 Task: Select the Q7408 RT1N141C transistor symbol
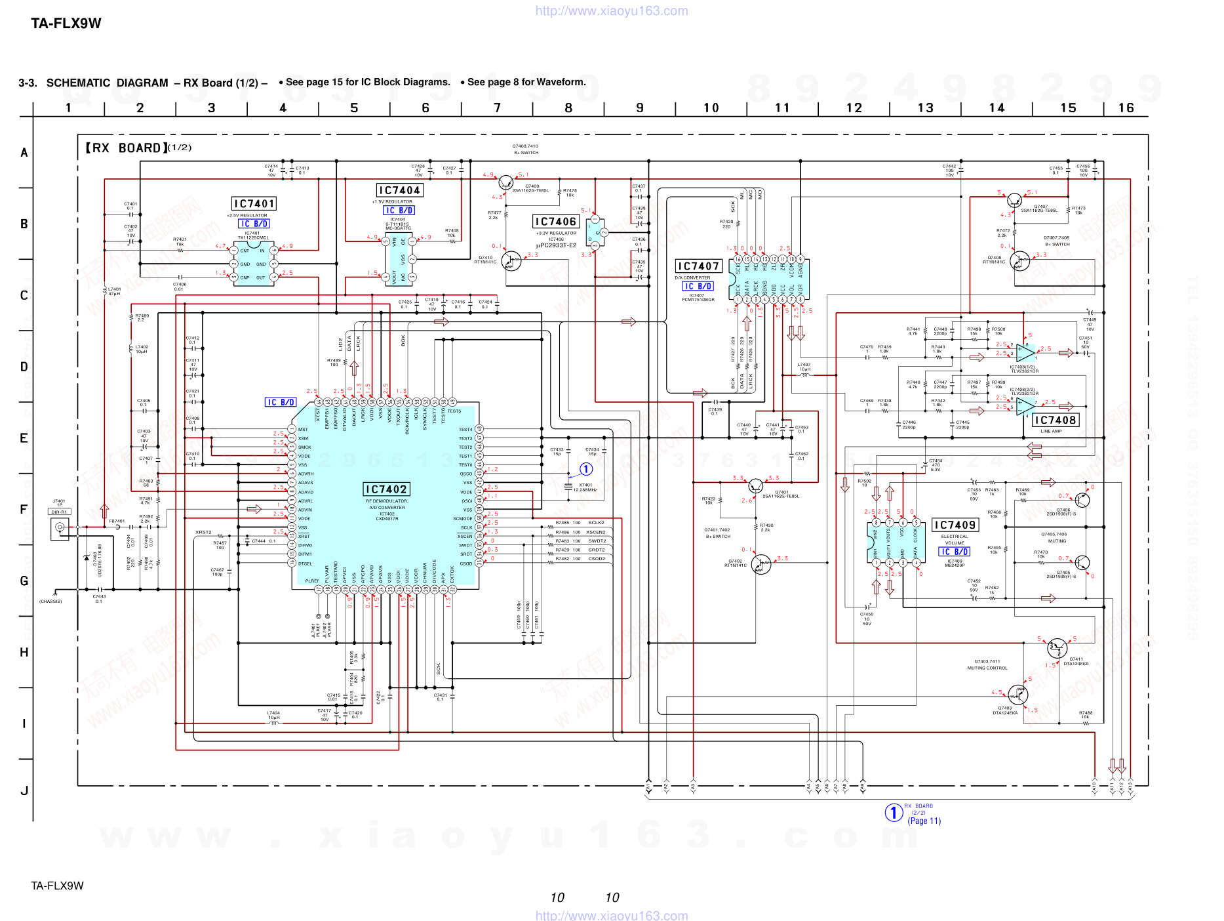point(1019,261)
